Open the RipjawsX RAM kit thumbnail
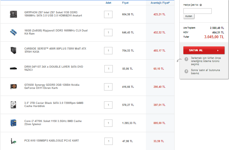The width and height of the screenshot is (229, 150). 13,32
